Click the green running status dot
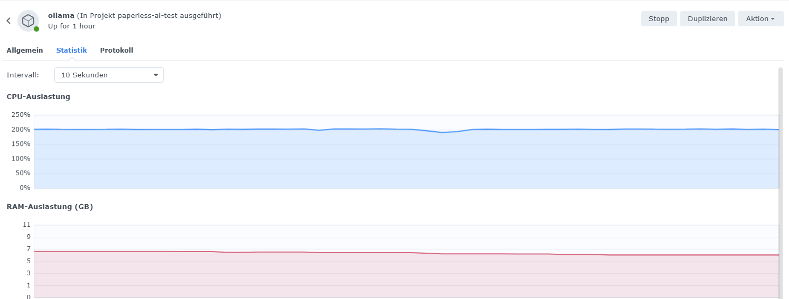This screenshot has width=789, height=299. [x=36, y=29]
